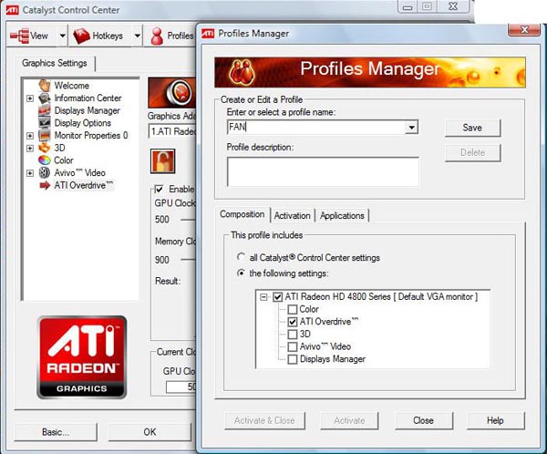Click the Overdrive padlock unlock icon
547x454 pixels.
click(162, 161)
